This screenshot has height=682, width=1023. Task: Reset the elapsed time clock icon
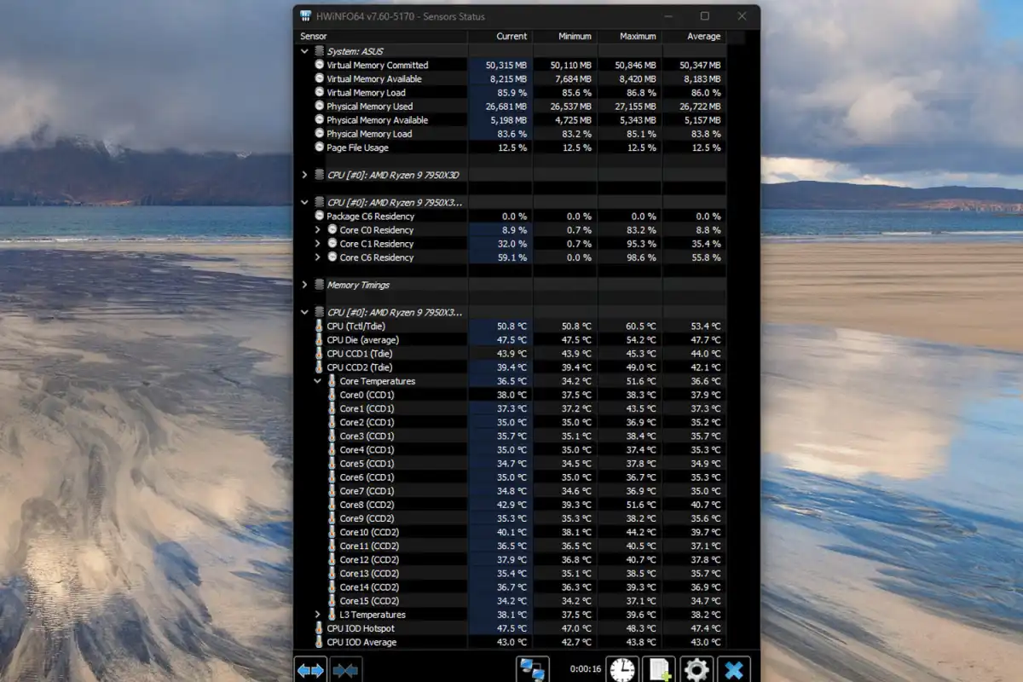click(x=623, y=670)
